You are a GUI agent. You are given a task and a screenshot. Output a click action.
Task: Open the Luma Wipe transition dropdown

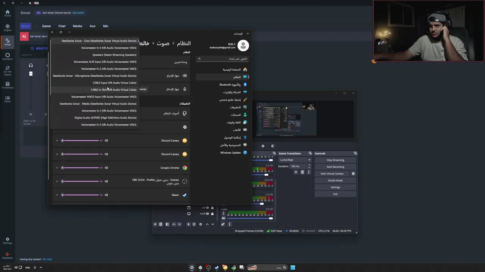coord(295,160)
